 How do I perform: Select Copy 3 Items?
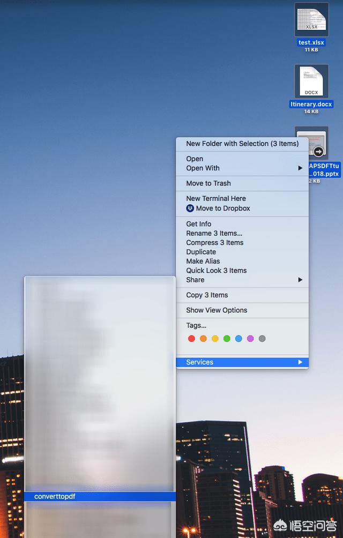coord(242,295)
